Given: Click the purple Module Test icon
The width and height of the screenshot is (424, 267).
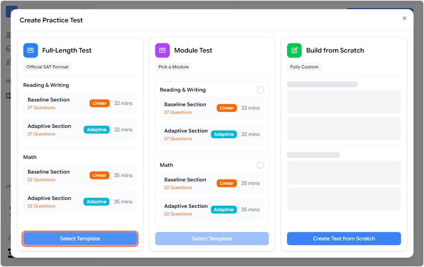Looking at the screenshot, I should 162,51.
